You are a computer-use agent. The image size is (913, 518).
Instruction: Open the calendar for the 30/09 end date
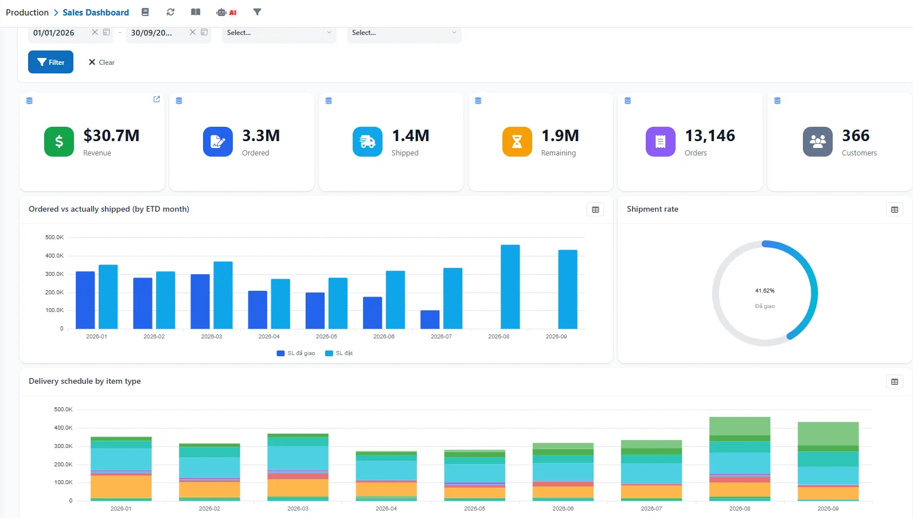(x=204, y=32)
